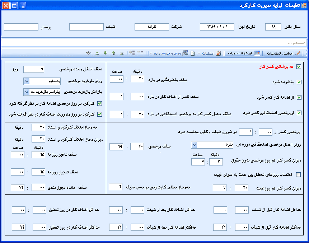Open روش اعمال مرخصی استحقاقی دوره ای dropdown
Screen dimensions: 309x243
[x=194, y=145]
